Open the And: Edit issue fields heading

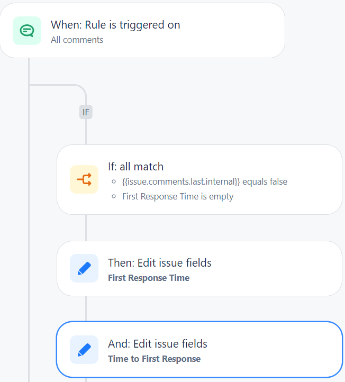[158, 344]
